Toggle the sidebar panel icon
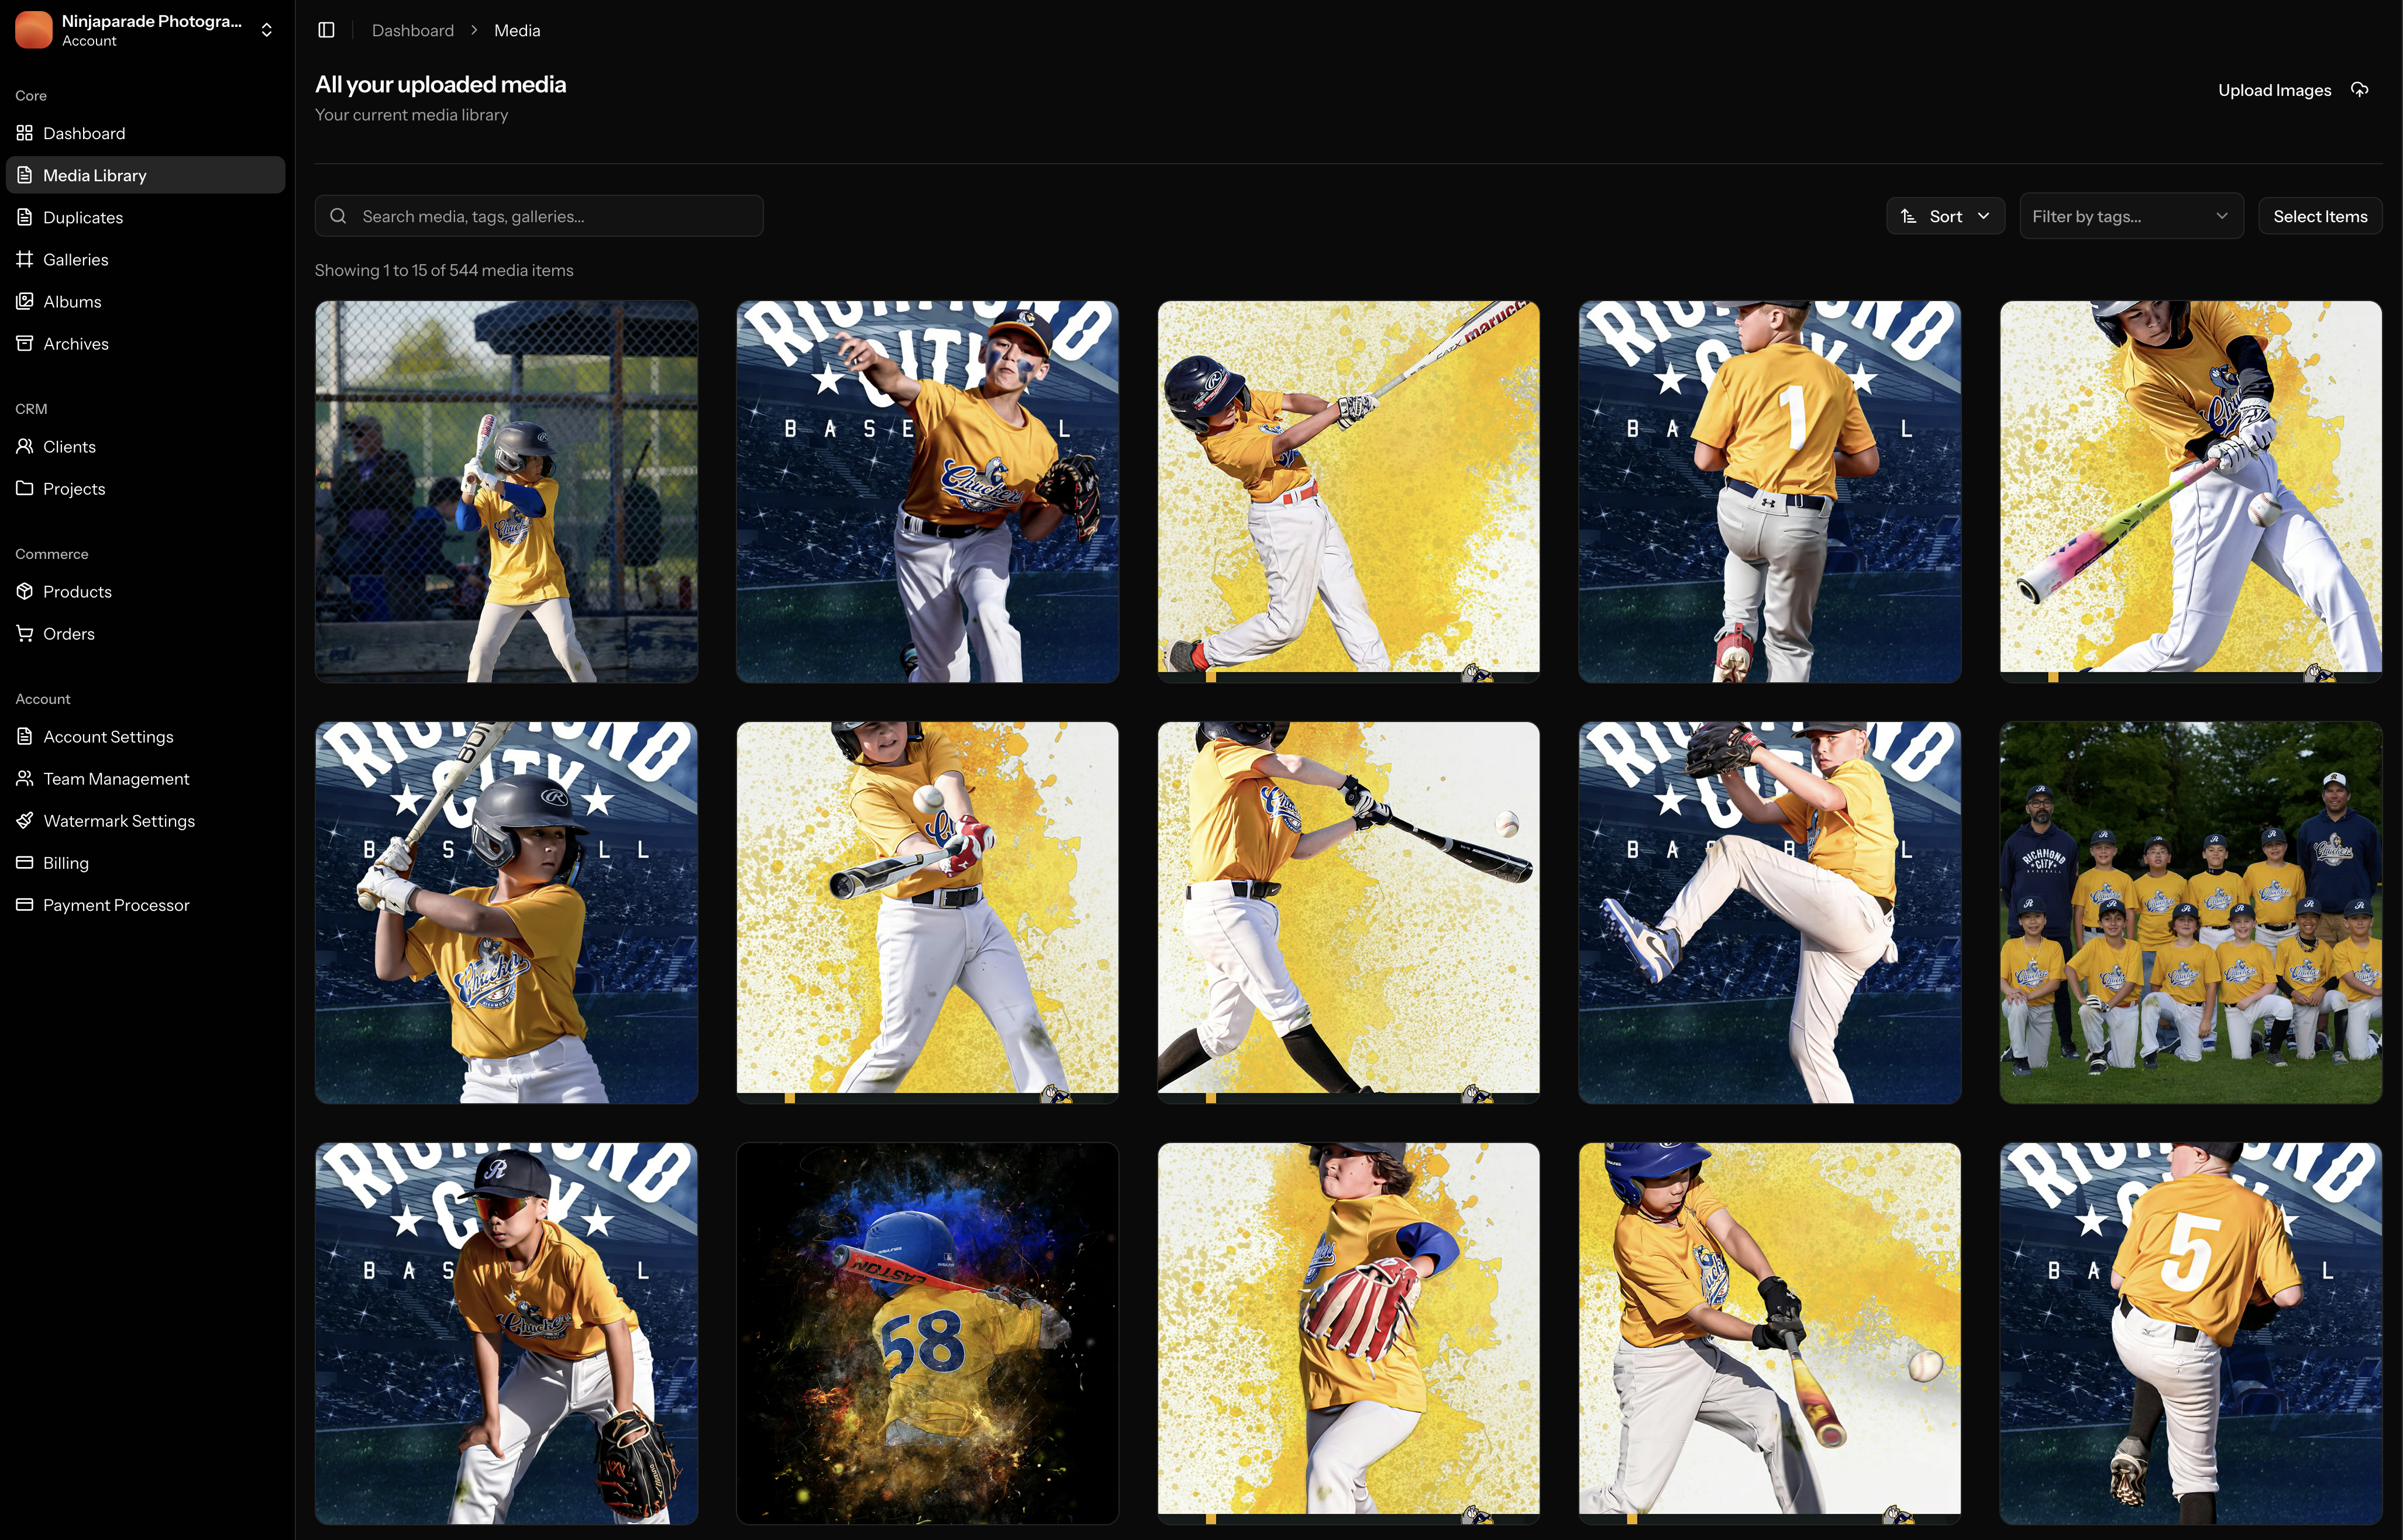This screenshot has width=2403, height=1540. click(x=326, y=30)
